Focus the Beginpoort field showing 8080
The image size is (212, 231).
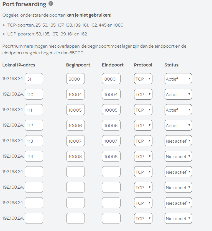75,79
